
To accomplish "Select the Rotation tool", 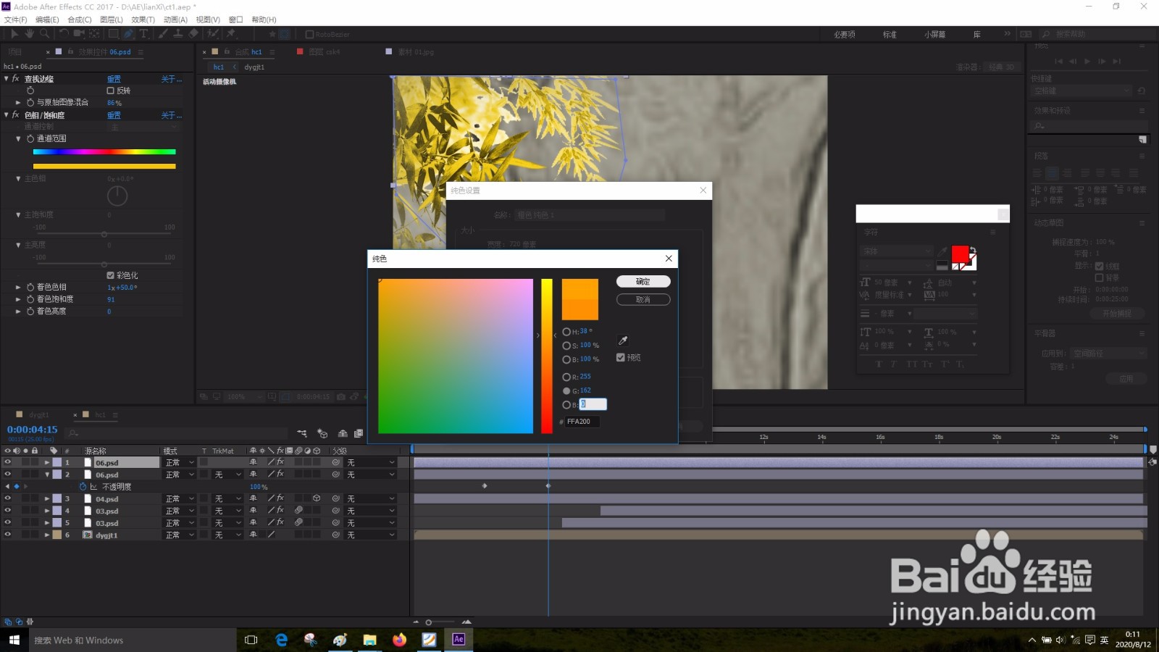I will click(x=64, y=34).
